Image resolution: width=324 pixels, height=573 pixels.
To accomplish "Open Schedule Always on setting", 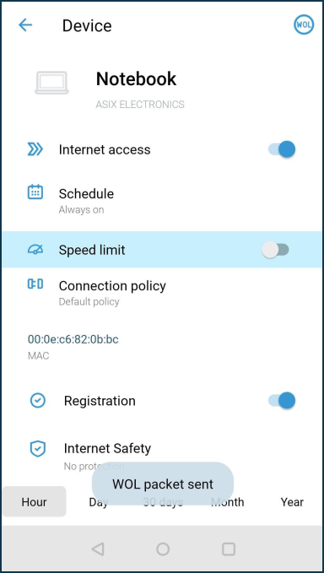I will 162,199.
